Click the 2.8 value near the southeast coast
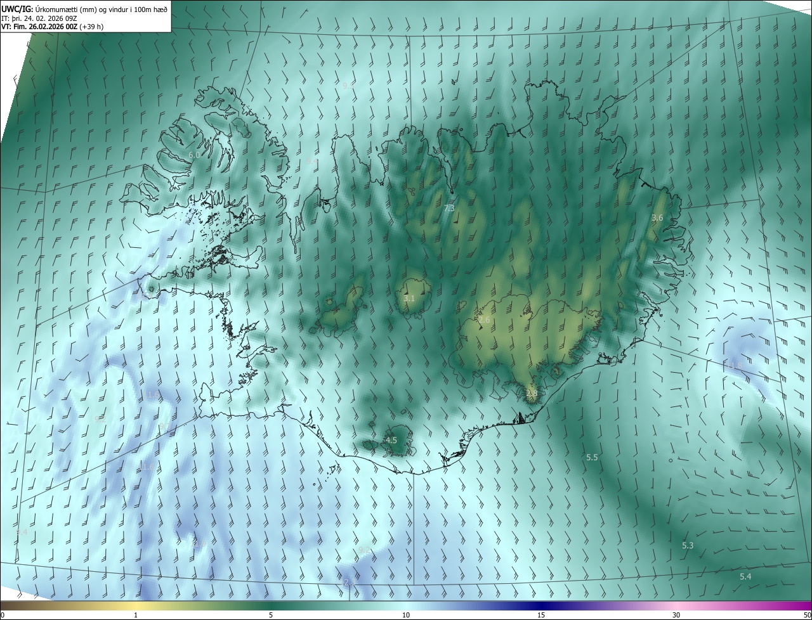 pyautogui.click(x=532, y=393)
